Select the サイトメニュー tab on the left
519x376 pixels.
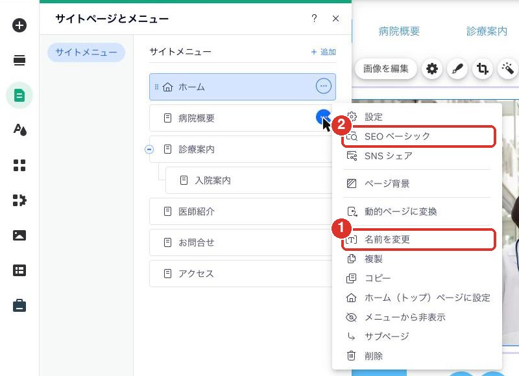tap(86, 53)
